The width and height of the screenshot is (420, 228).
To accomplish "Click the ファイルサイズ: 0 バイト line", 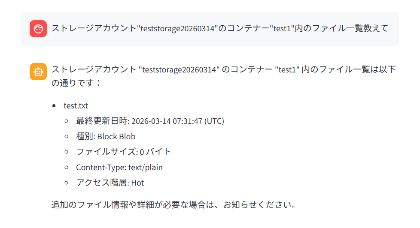I will point(124,152).
